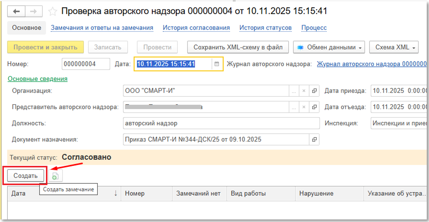Open the Схема XML dropdown menu
Image resolution: width=429 pixels, height=222 pixels.
click(x=394, y=47)
